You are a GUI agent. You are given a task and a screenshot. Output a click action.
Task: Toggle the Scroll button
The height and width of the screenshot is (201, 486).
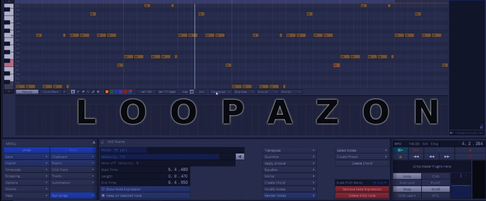click(436, 189)
